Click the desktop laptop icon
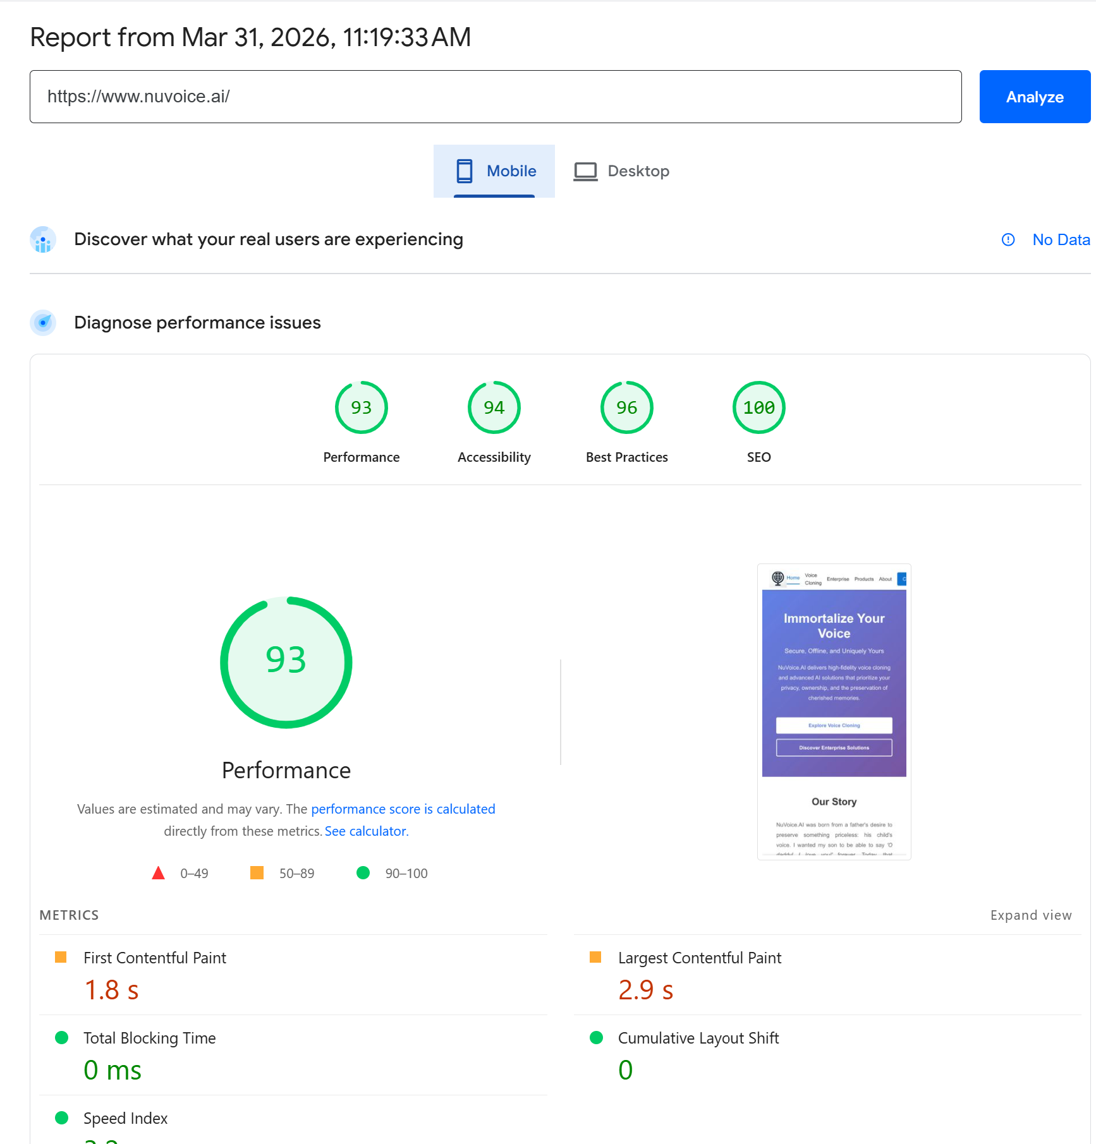Screen dimensions: 1096x1144 tap(585, 171)
